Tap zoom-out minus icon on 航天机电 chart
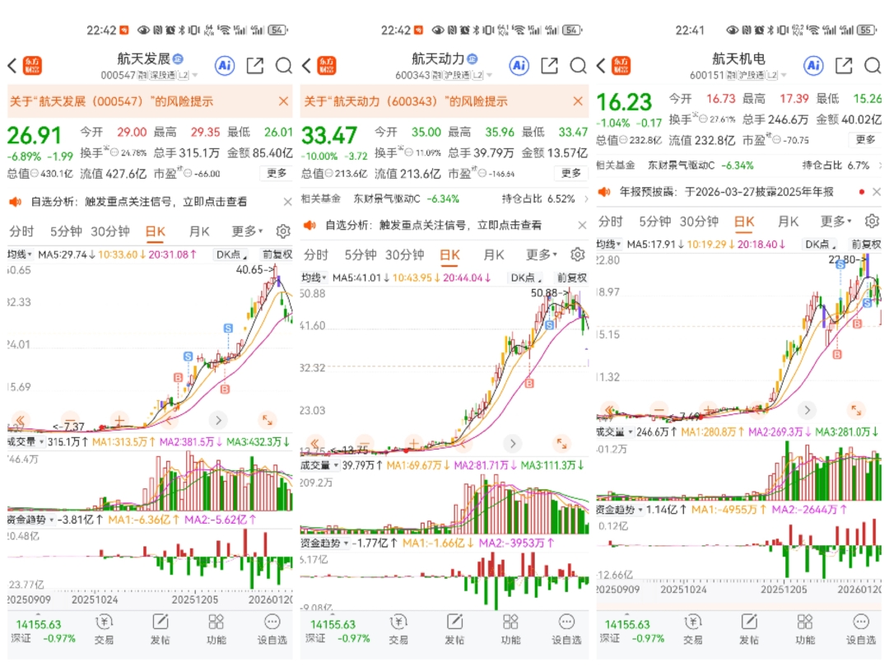 pyautogui.click(x=659, y=409)
